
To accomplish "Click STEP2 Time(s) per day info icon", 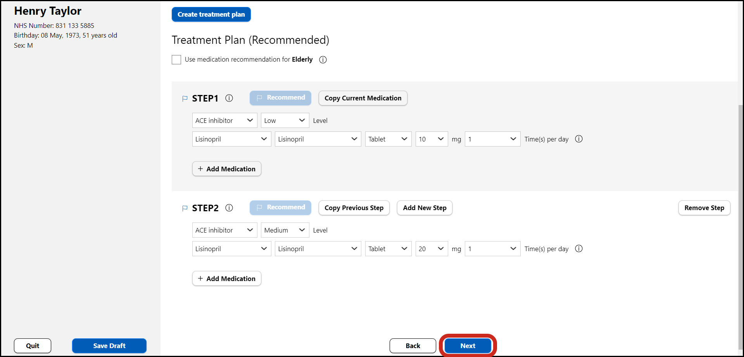I will click(x=578, y=248).
